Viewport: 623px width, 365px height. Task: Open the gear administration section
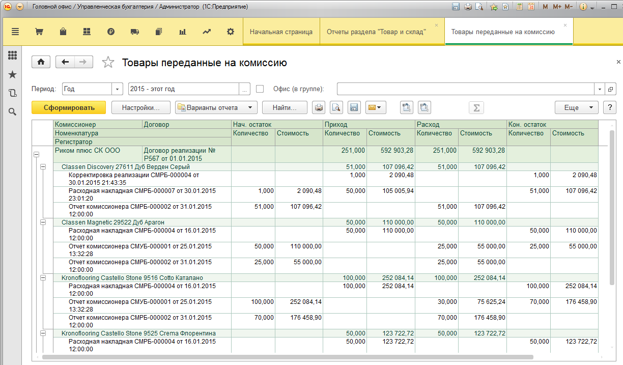coord(231,32)
